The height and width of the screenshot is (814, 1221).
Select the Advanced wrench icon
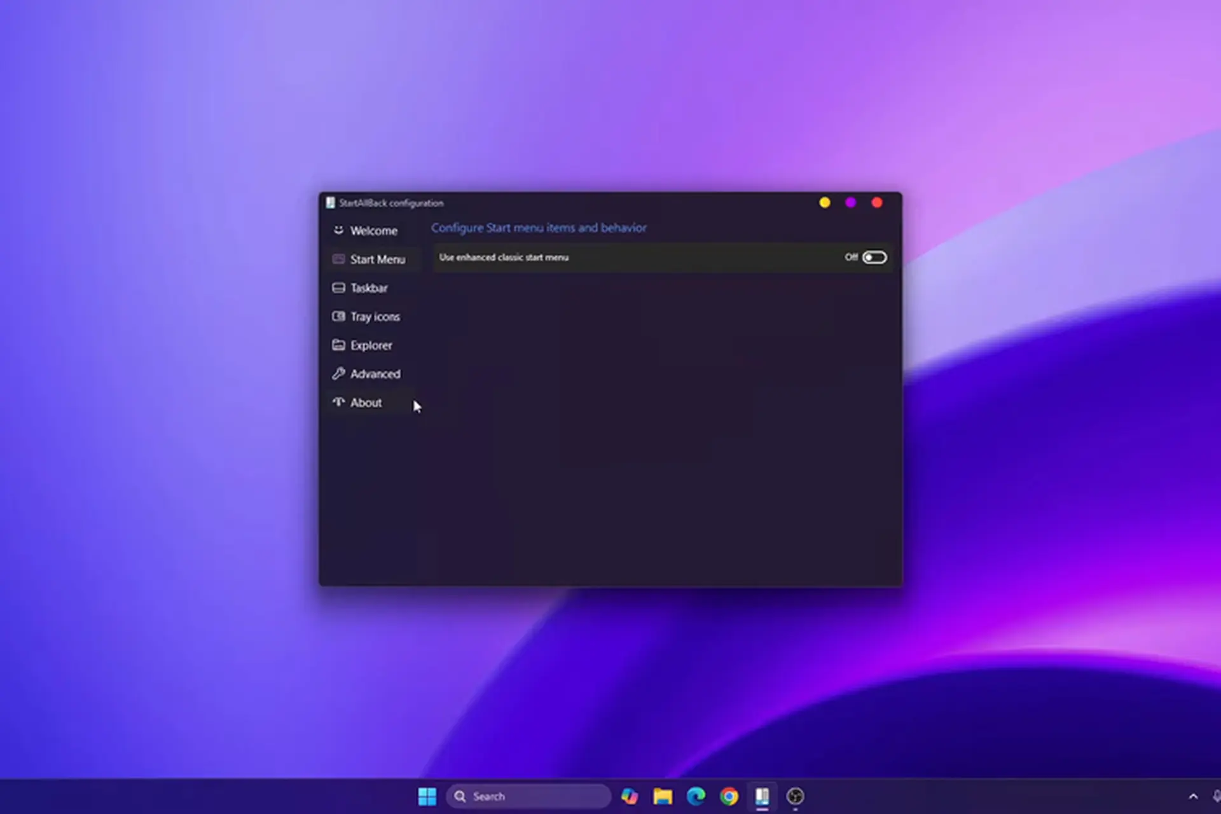click(338, 374)
